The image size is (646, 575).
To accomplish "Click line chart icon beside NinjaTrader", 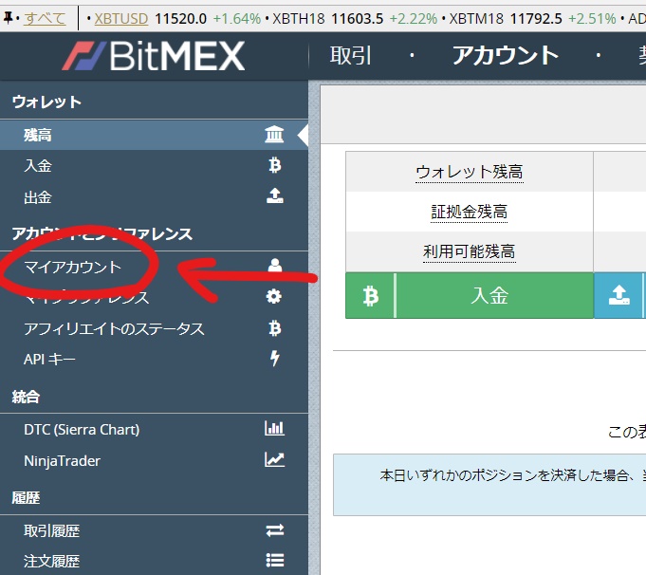I will (x=274, y=459).
